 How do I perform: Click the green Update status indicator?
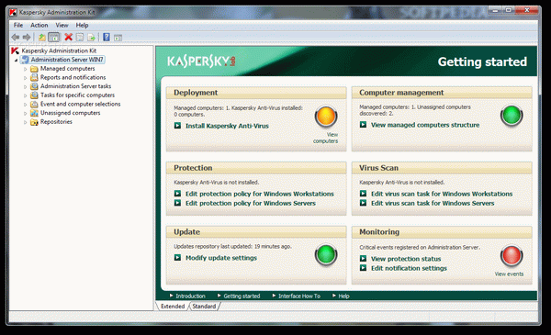(326, 255)
